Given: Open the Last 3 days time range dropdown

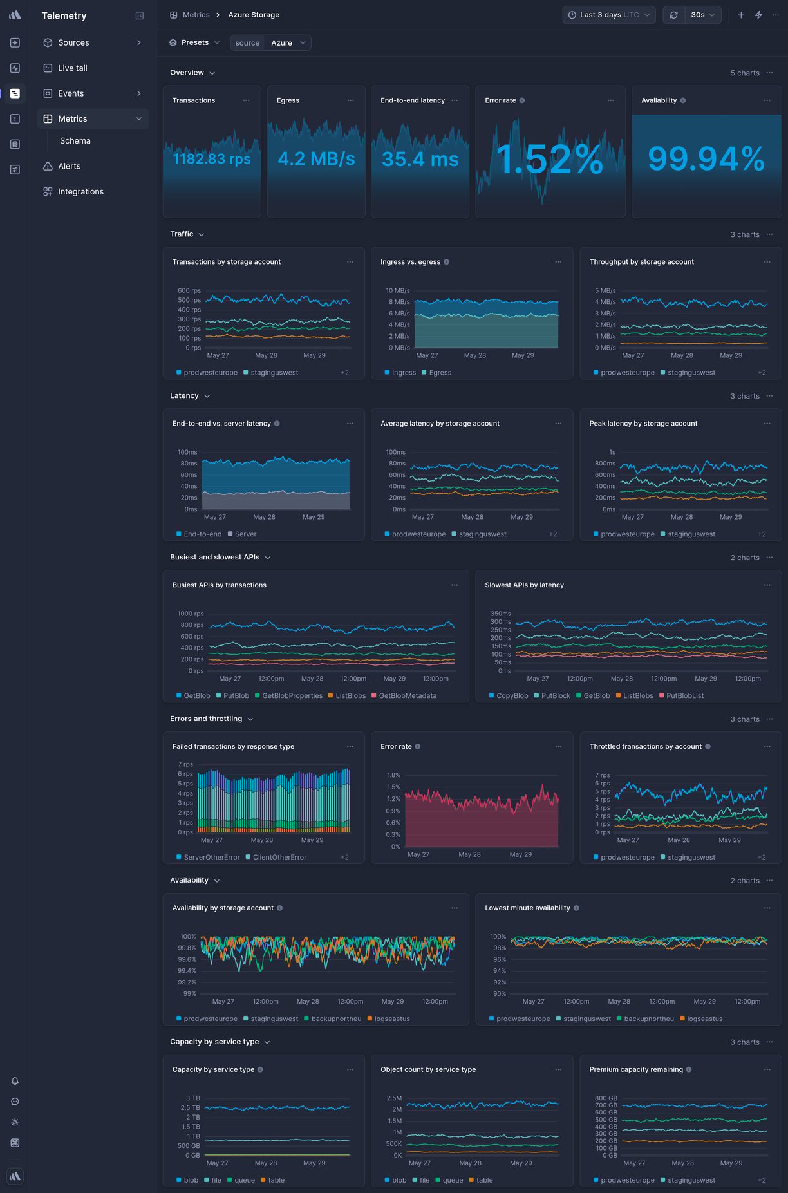Looking at the screenshot, I should tap(609, 15).
